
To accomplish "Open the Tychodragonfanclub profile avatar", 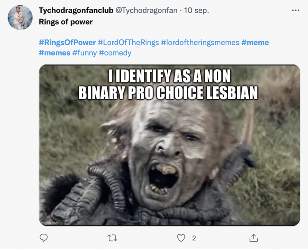I will (20, 18).
